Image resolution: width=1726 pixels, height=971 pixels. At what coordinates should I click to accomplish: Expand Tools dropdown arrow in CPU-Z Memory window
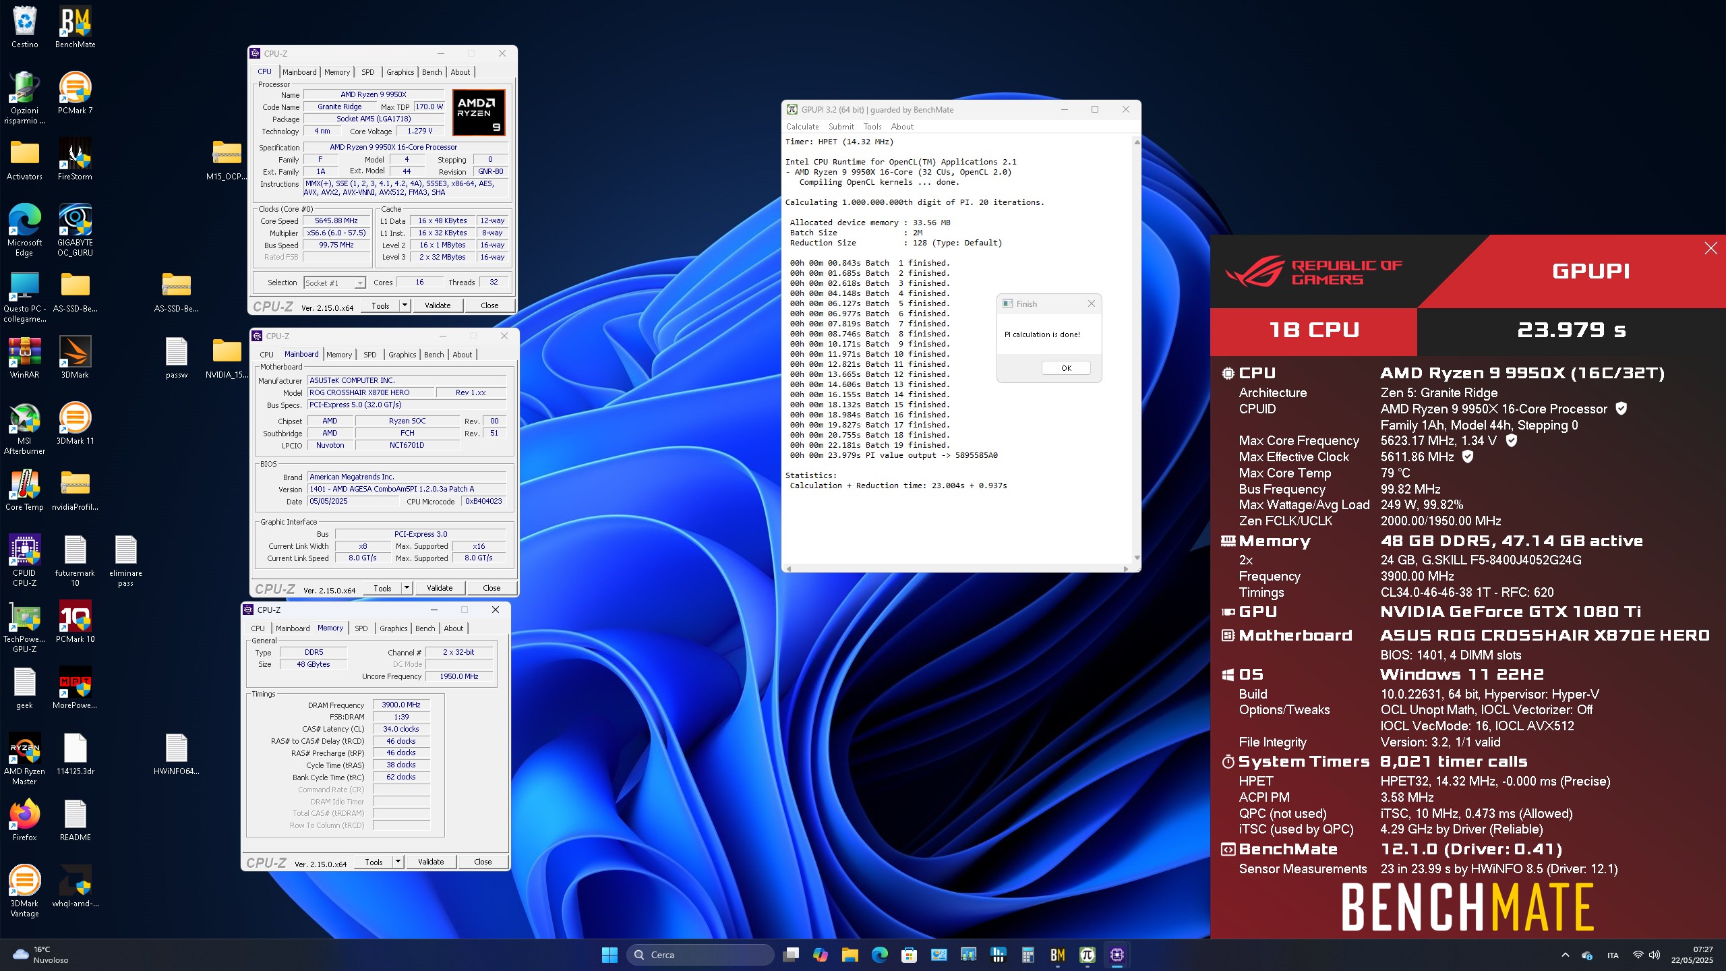click(398, 862)
